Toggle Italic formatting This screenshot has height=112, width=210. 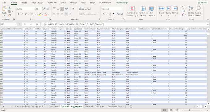click(x=22, y=14)
